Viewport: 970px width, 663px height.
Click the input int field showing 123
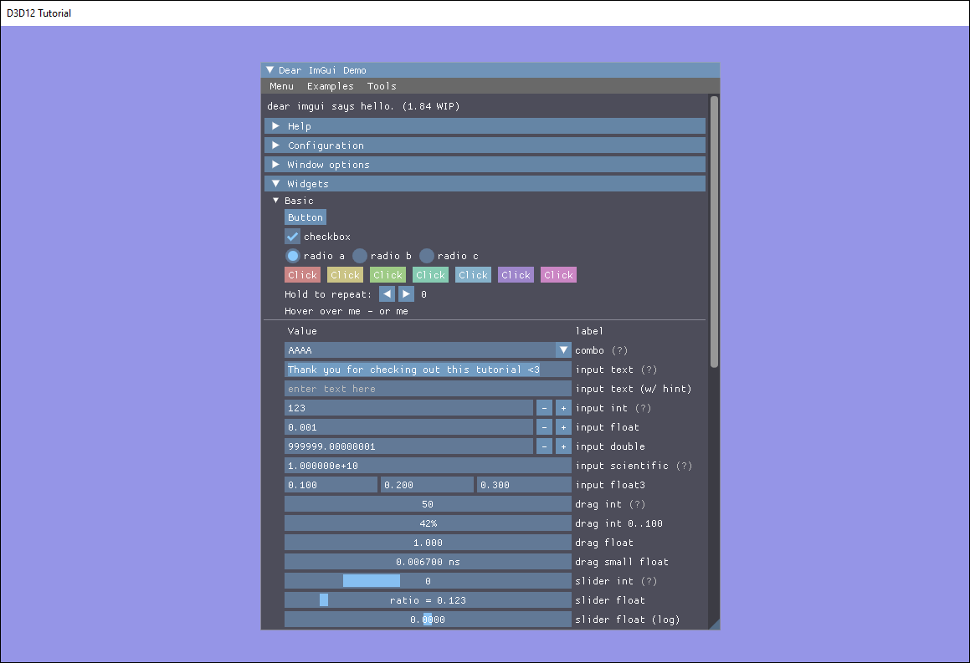coord(409,408)
